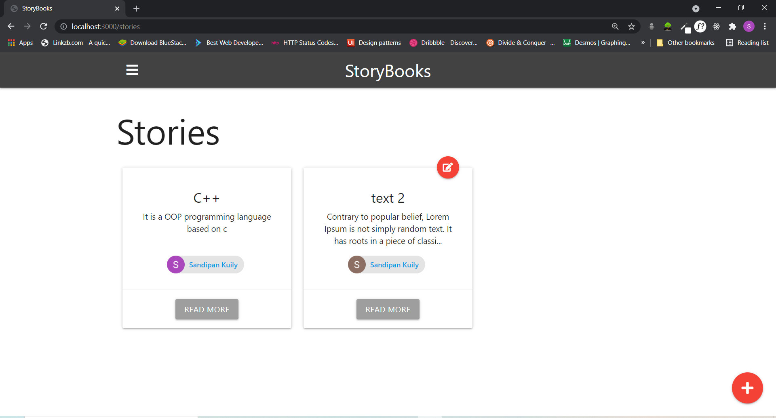Open the hamburger navigation menu
This screenshot has width=776, height=418.
click(x=132, y=70)
